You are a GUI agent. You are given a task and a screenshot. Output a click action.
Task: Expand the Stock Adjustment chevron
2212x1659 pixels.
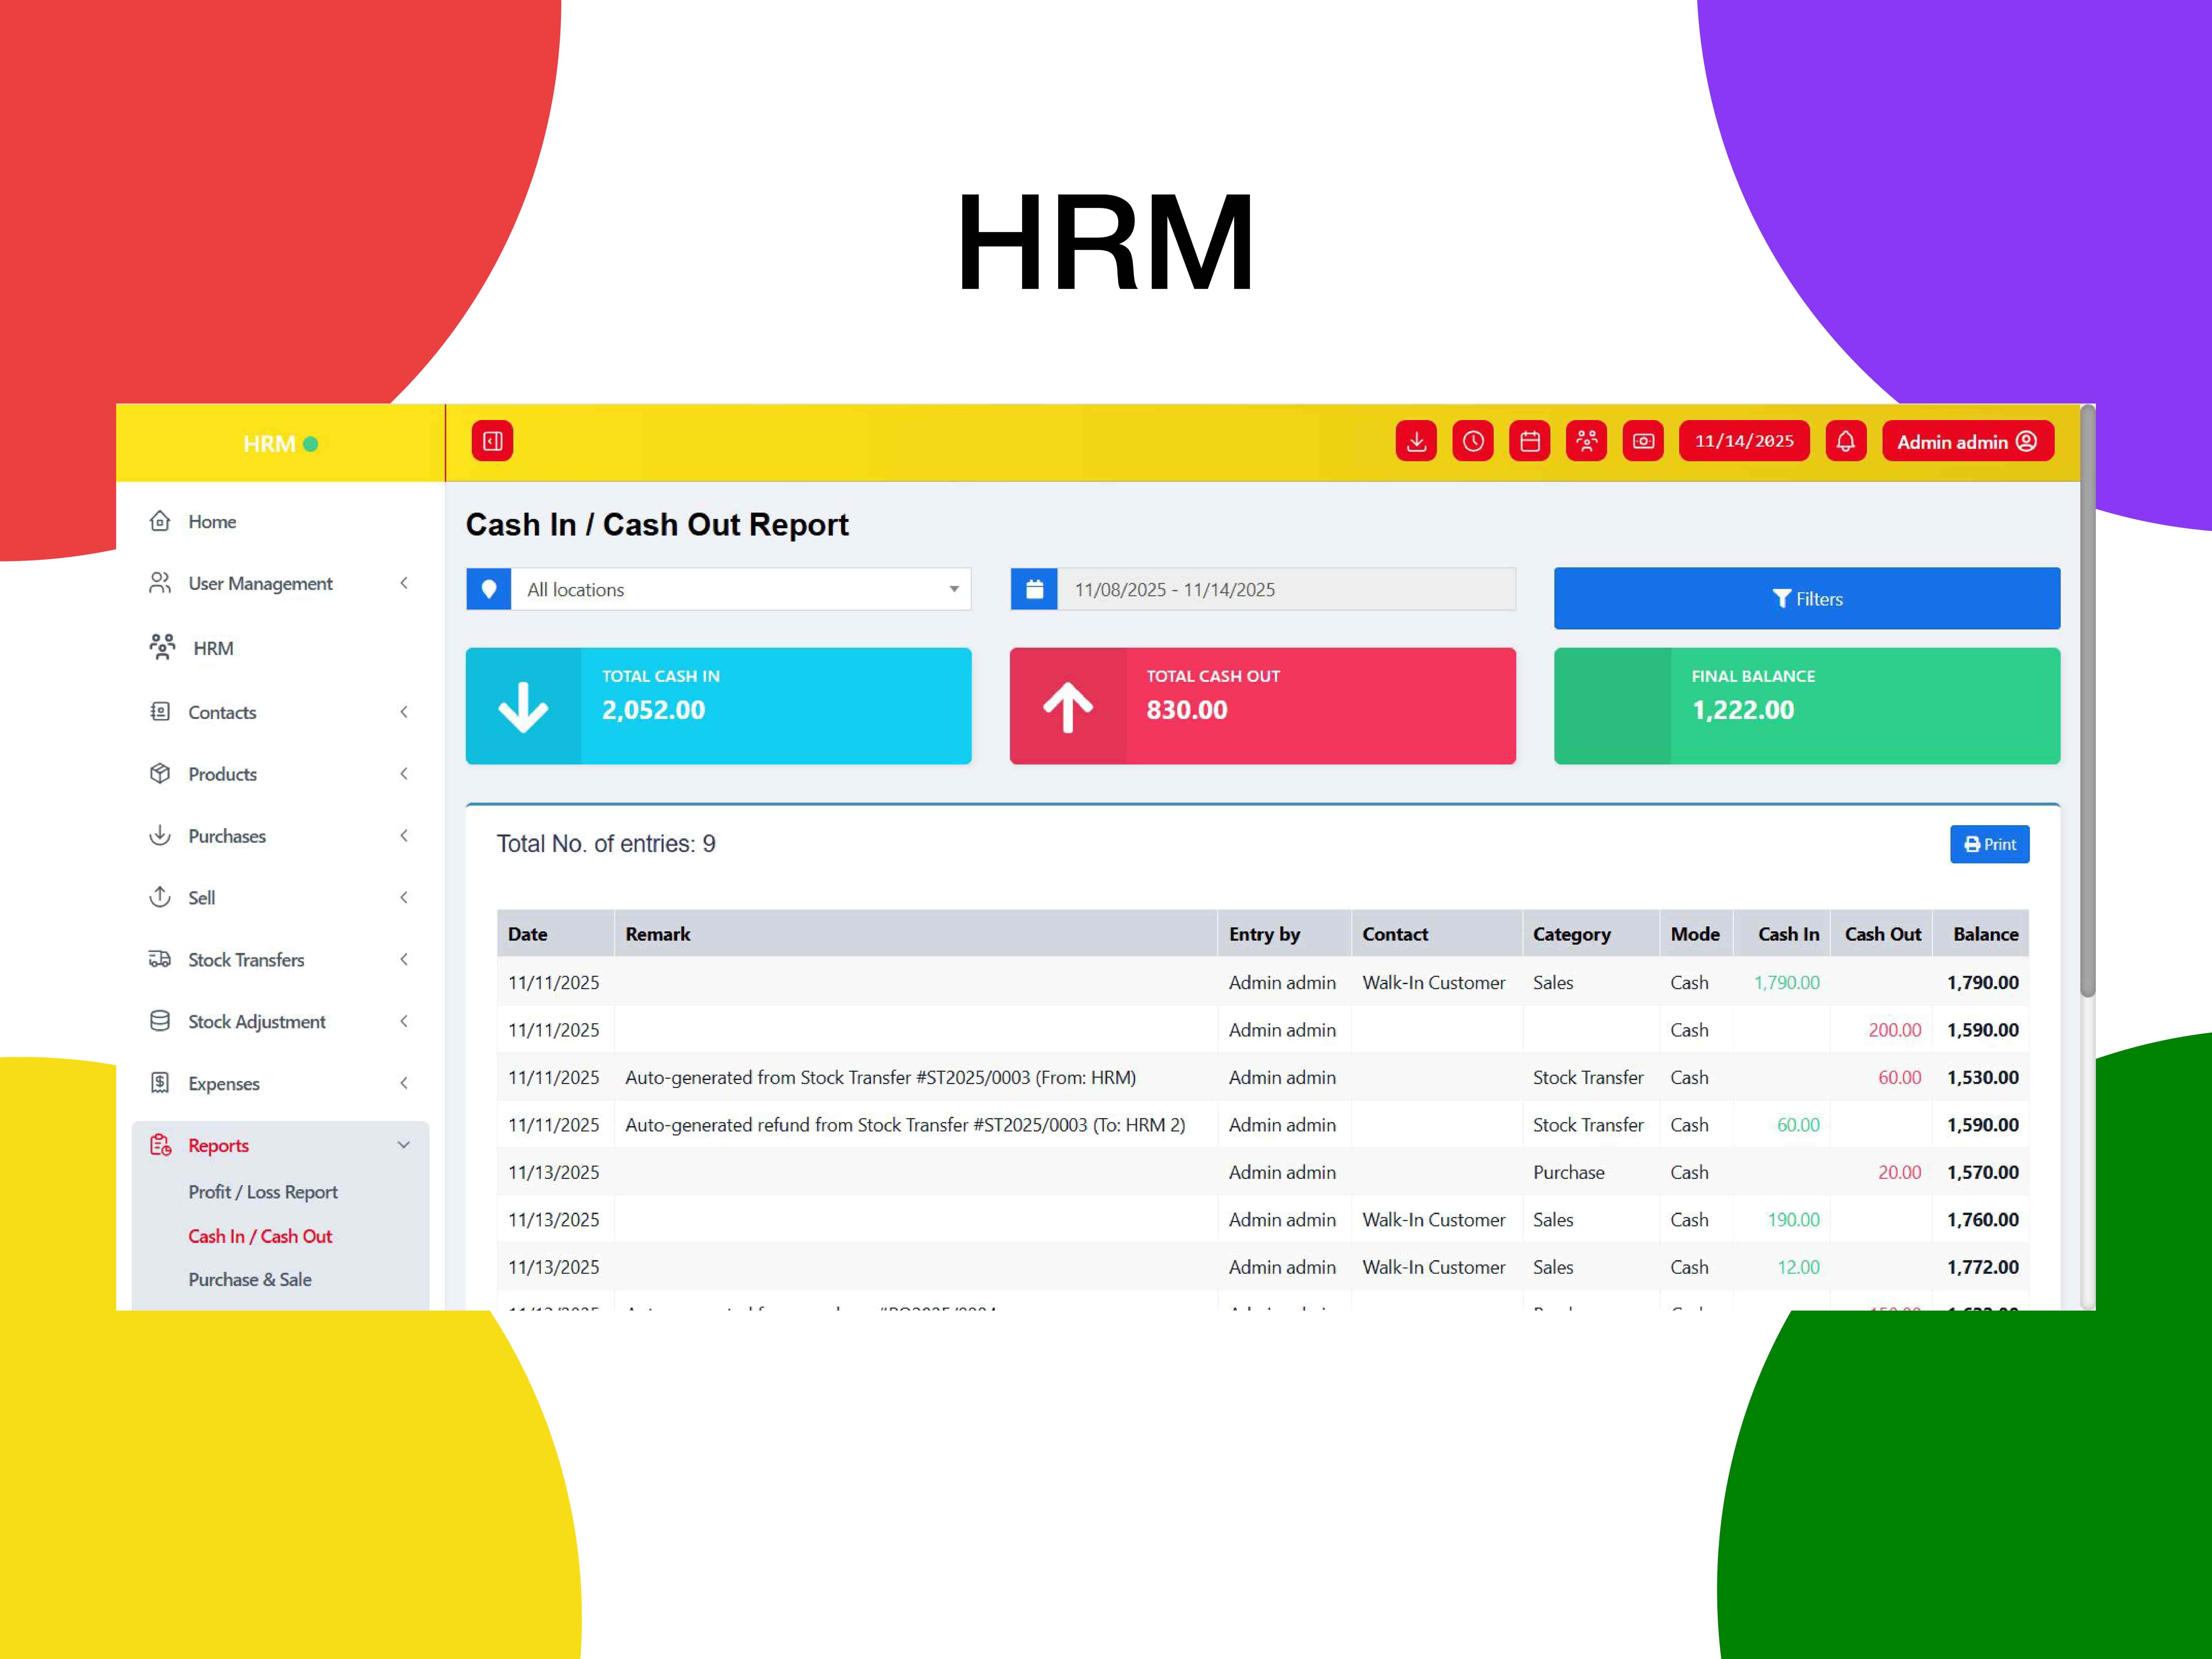[x=404, y=1021]
